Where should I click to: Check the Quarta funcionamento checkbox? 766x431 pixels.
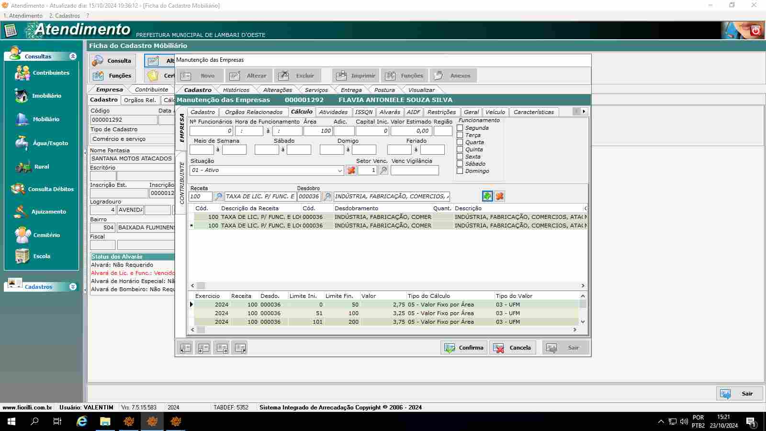click(x=460, y=142)
